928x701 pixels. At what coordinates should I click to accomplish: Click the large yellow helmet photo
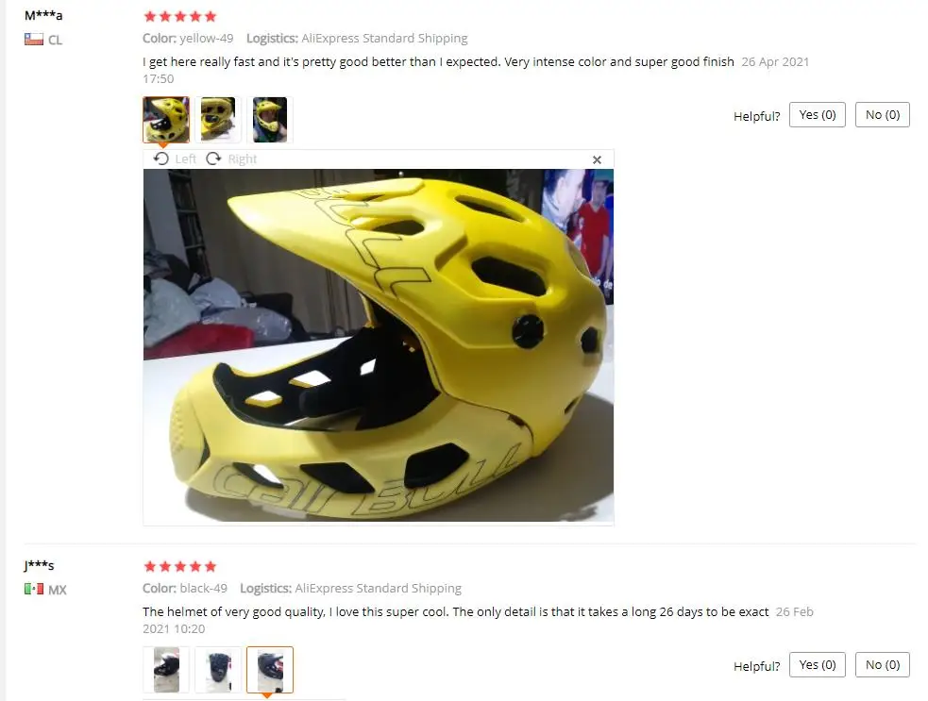tap(379, 345)
